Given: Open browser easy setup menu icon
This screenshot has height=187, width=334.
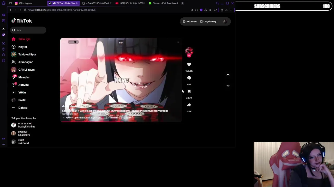Looking at the screenshot, I should coord(231,10).
